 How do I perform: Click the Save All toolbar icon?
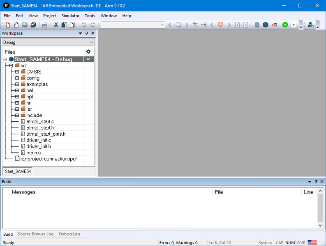click(x=33, y=25)
